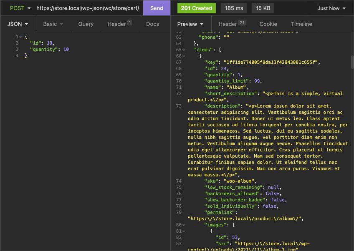Screen dimensions: 354x251
Task: Open the Basic auth dropdown
Action: tap(53, 24)
